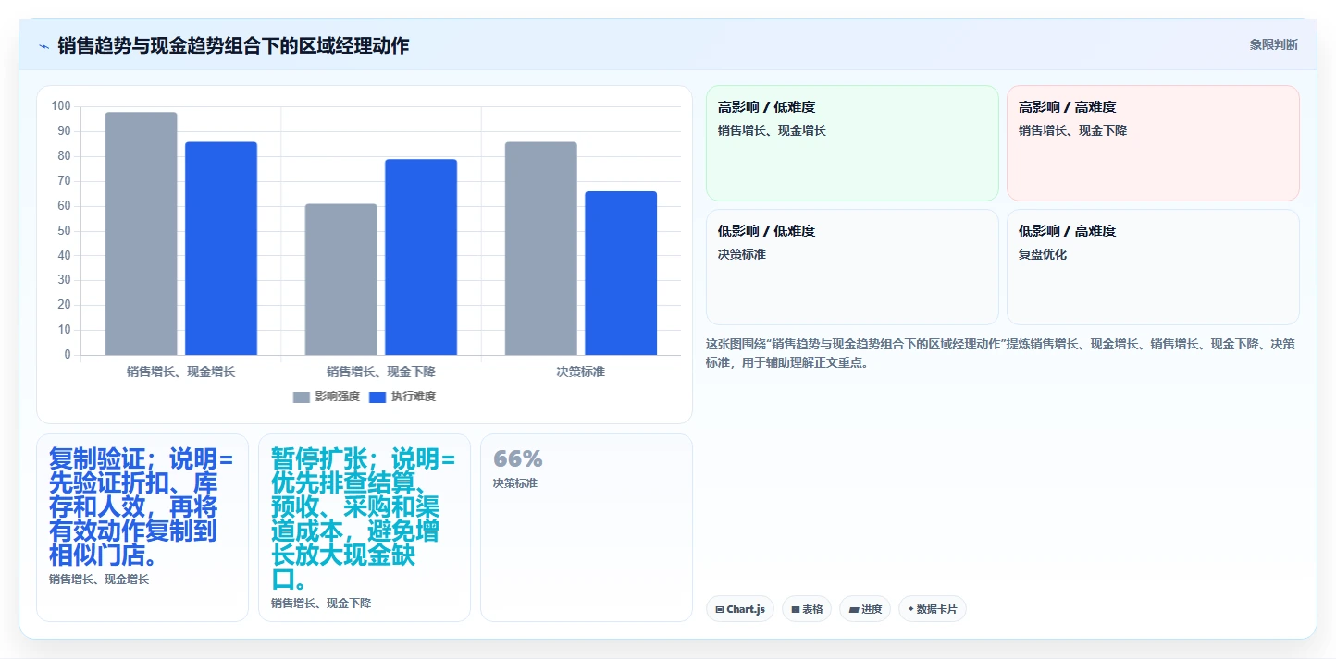Select the 低影响 / 低难度 quadrant card

852,267
